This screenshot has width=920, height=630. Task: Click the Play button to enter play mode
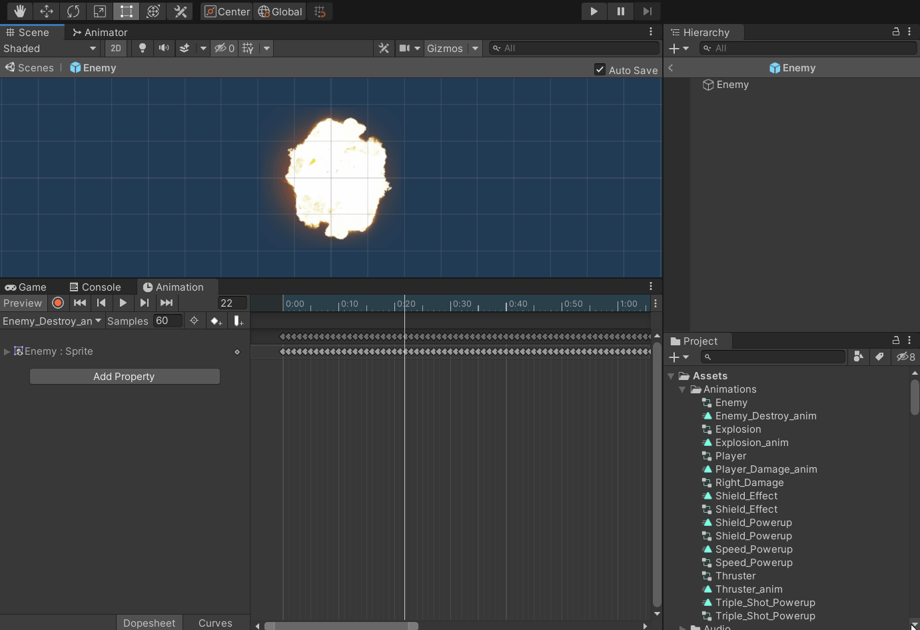tap(594, 11)
